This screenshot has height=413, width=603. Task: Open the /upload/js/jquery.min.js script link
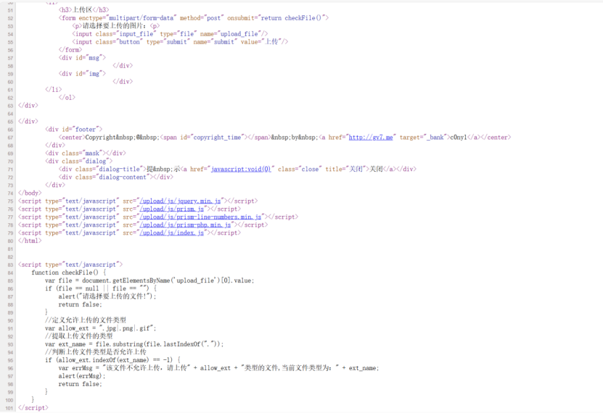[x=181, y=201]
